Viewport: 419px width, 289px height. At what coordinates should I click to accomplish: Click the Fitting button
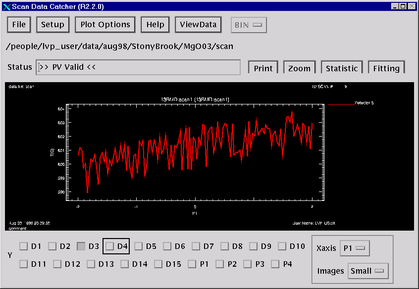[386, 68]
